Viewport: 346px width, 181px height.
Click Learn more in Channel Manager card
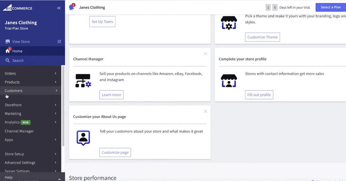pos(111,95)
